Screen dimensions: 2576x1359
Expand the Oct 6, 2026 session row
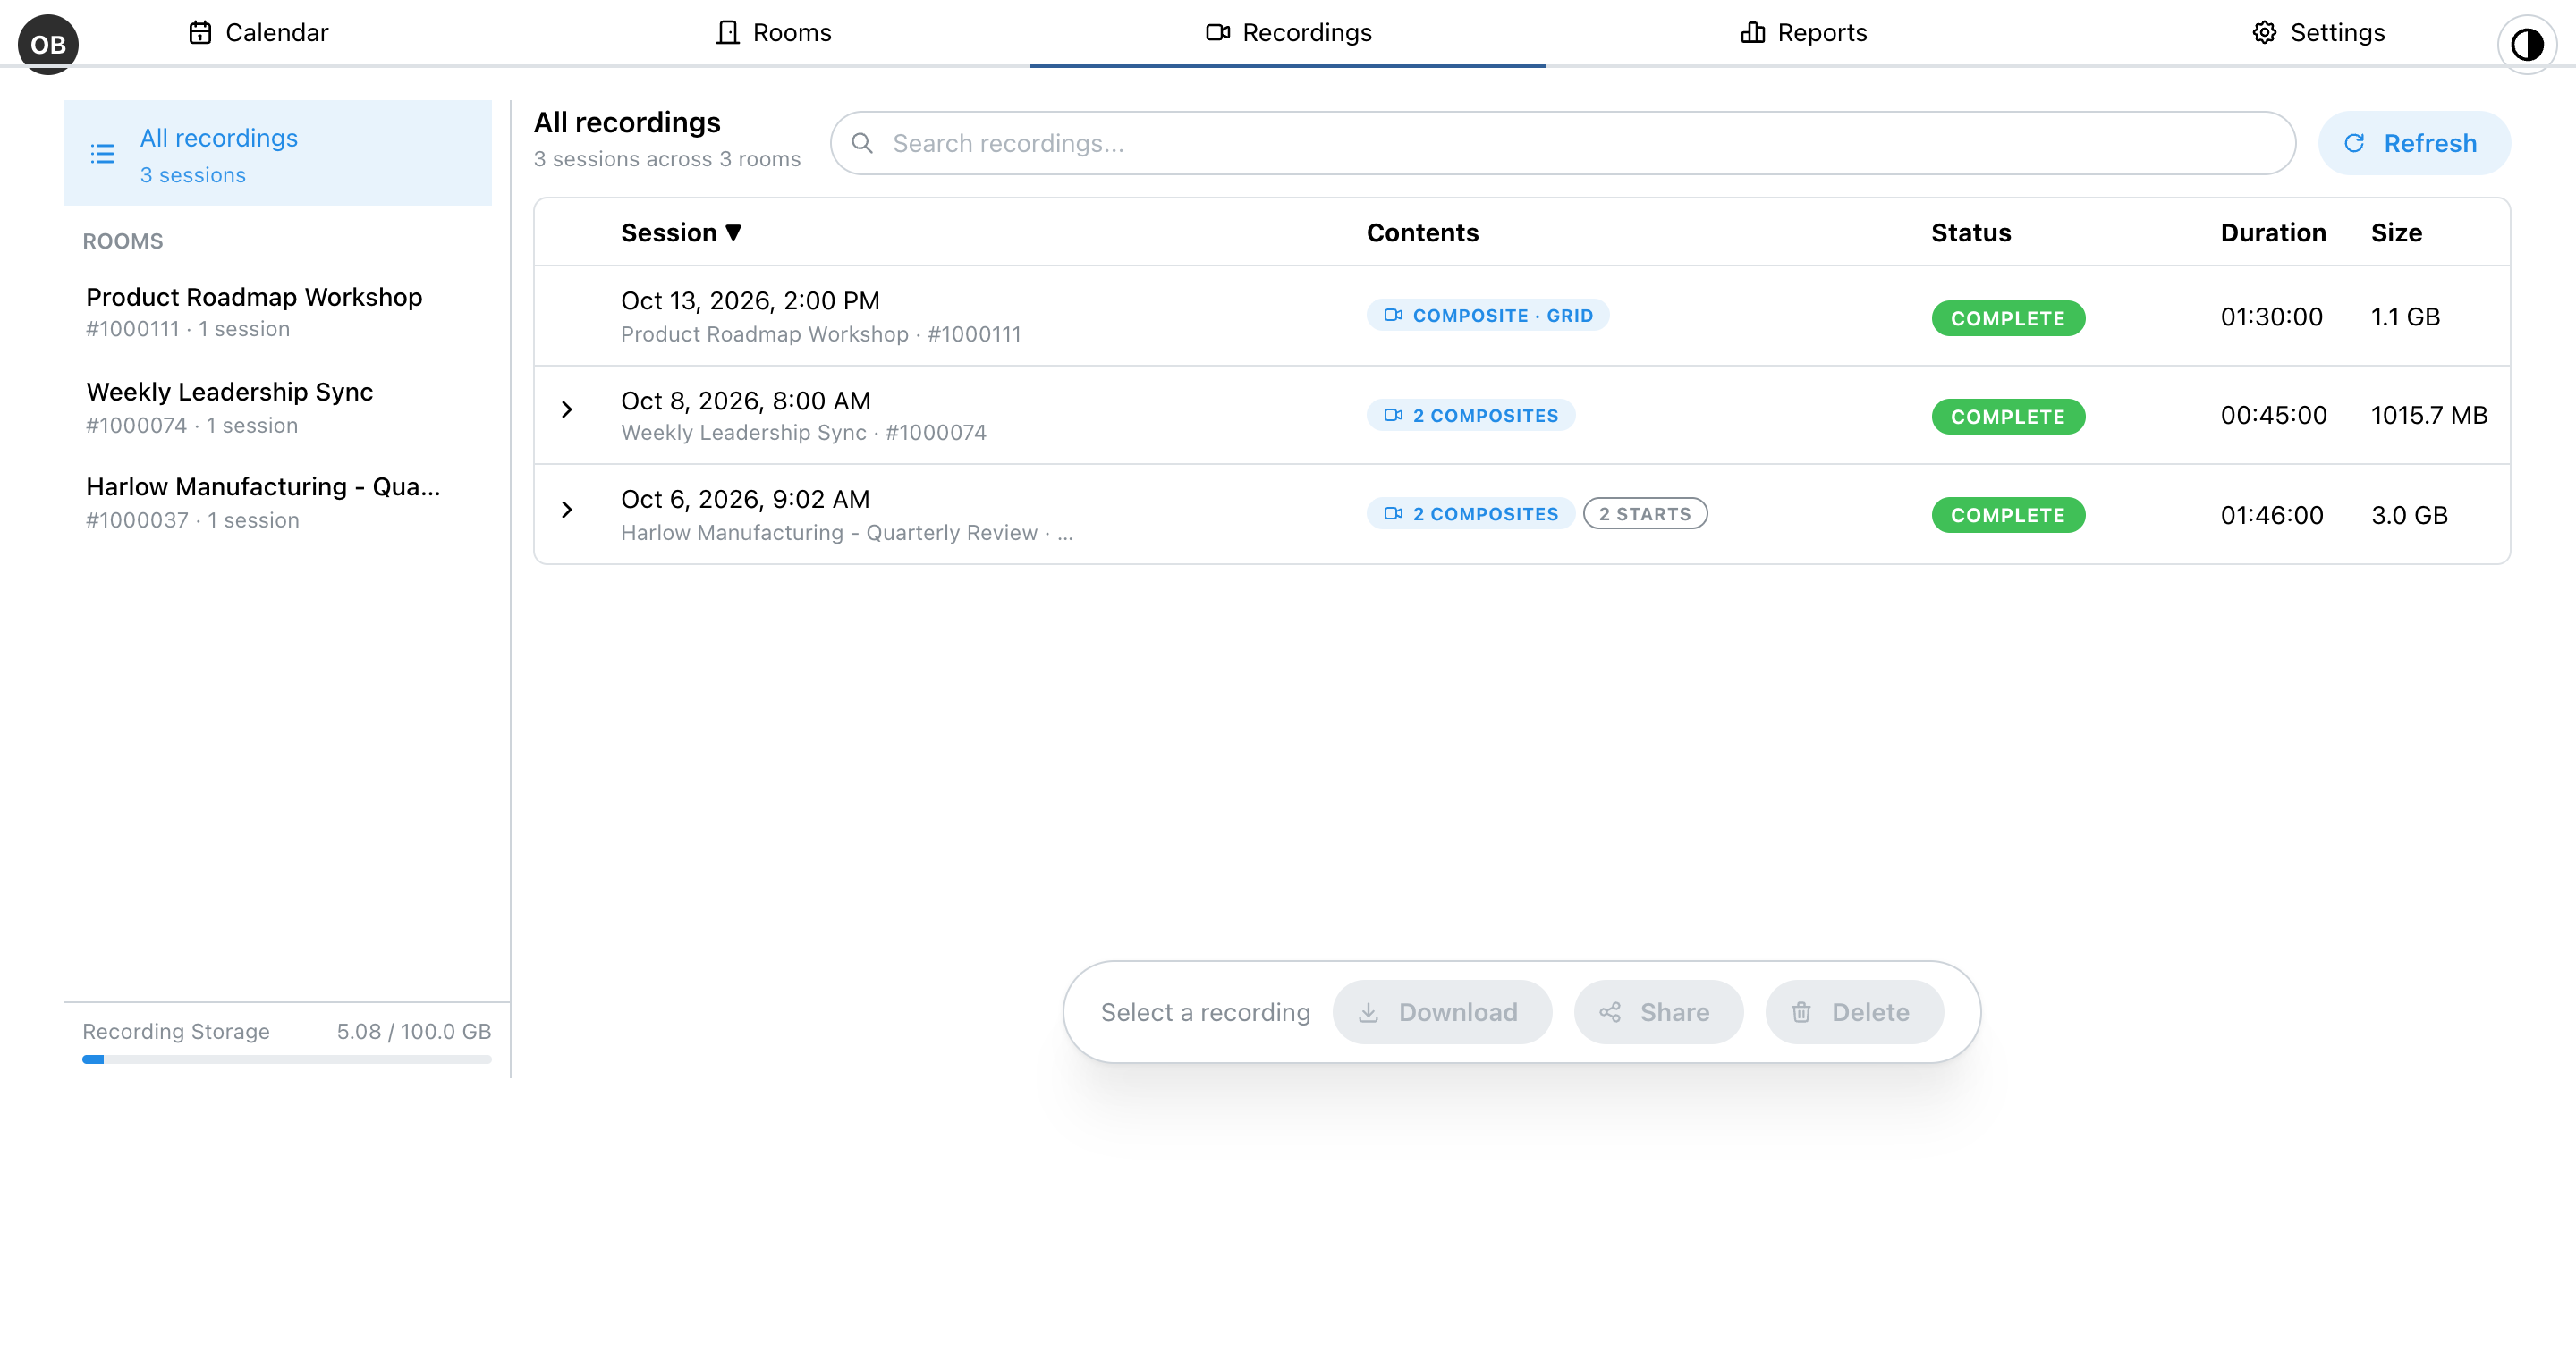click(x=567, y=510)
